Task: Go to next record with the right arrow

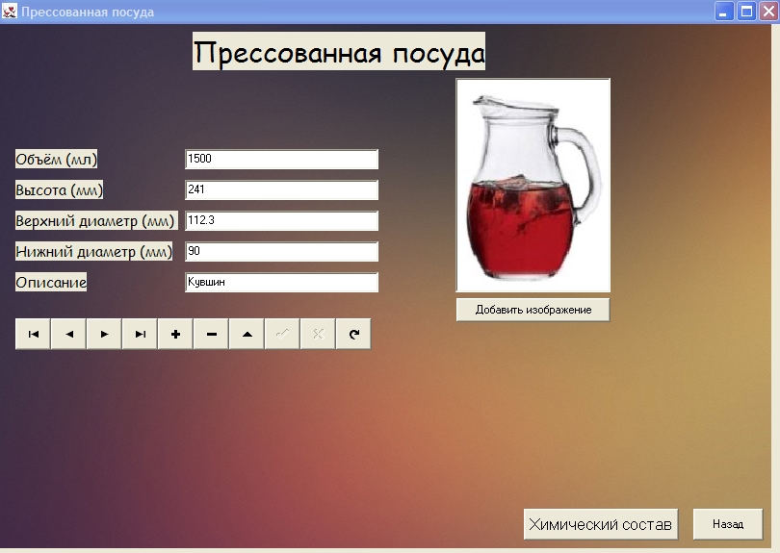Action: pyautogui.click(x=104, y=334)
